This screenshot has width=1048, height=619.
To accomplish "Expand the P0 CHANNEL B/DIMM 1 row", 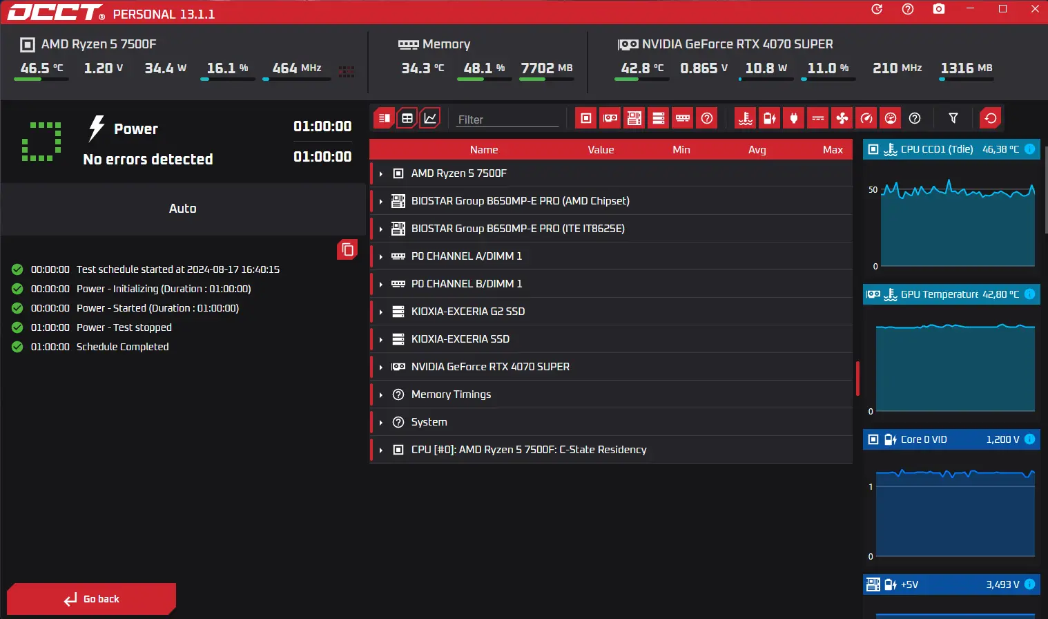I will (380, 284).
